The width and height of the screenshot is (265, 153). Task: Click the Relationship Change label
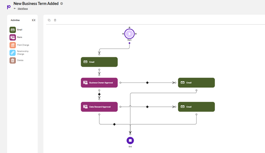pyautogui.click(x=23, y=53)
